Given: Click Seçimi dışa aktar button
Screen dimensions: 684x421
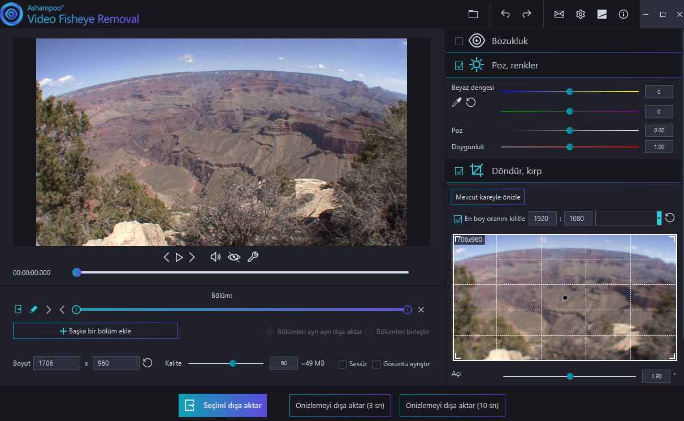Looking at the screenshot, I should 223,405.
